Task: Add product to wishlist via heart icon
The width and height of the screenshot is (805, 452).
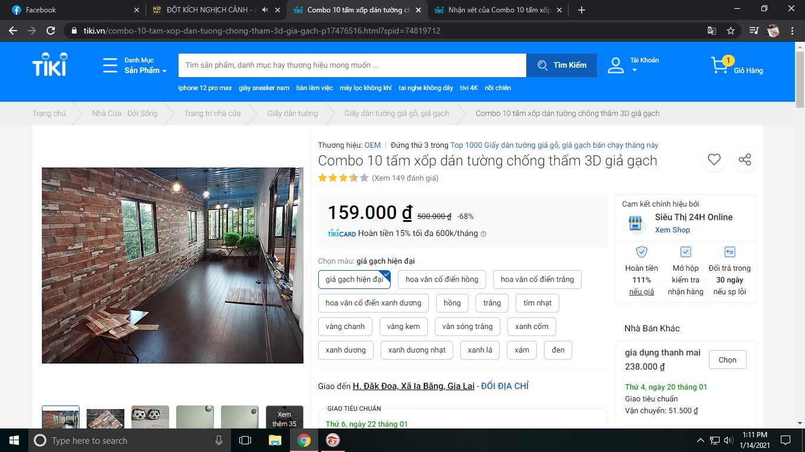Action: (714, 159)
